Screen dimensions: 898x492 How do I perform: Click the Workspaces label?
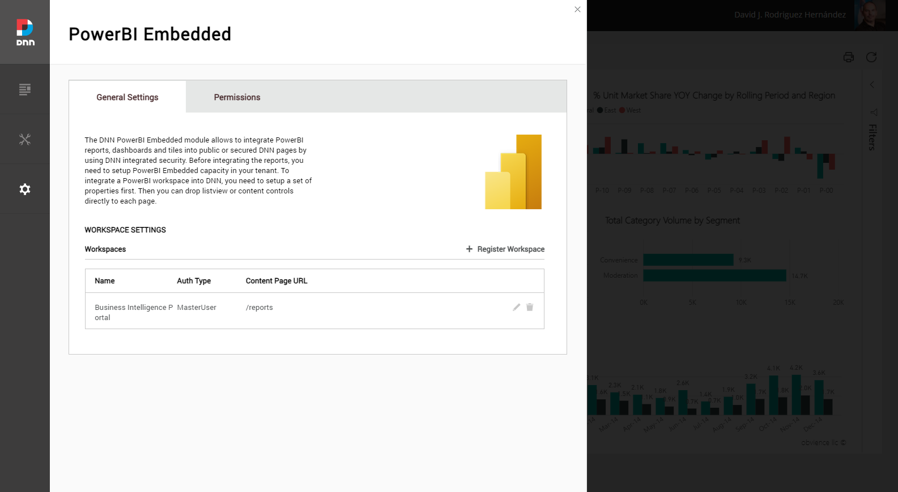[x=105, y=249]
